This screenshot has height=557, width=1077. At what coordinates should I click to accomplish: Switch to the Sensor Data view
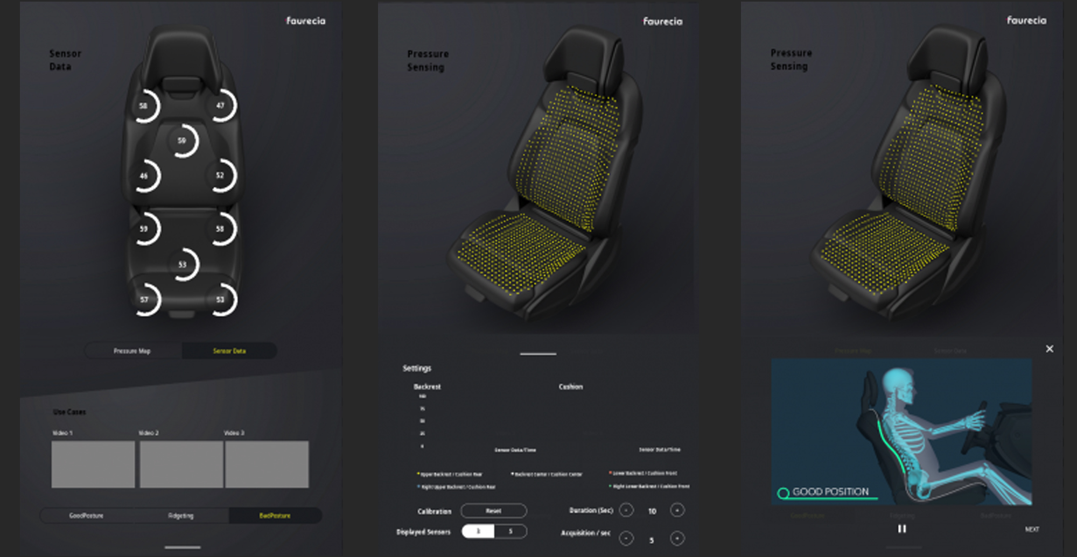pos(229,351)
